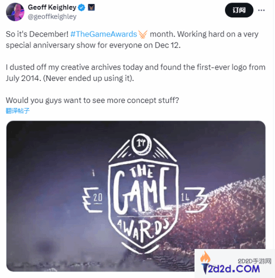Click the right wing marked 14
The height and width of the screenshot is (278, 275).
(x=193, y=200)
